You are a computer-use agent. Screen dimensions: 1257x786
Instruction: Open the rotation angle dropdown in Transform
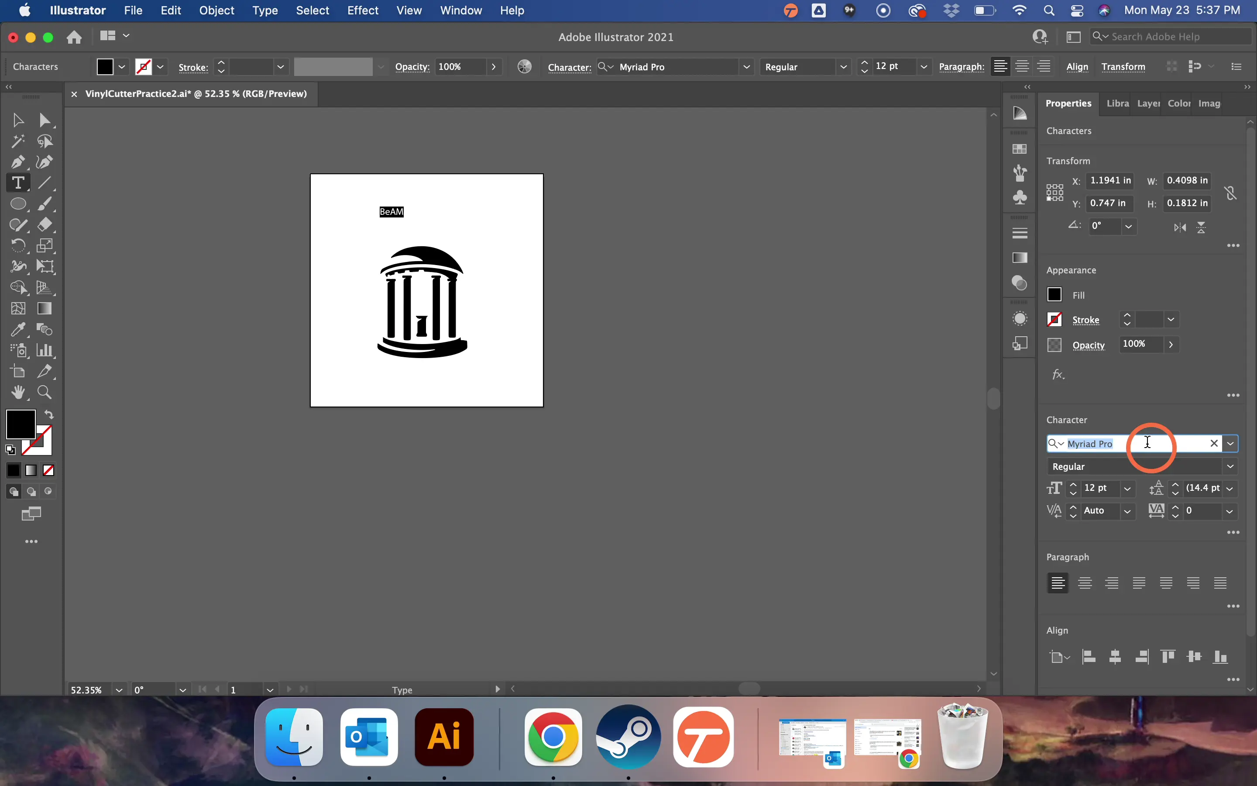tap(1128, 226)
